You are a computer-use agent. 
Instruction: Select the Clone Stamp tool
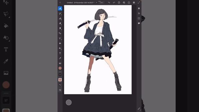[x=60, y=28]
